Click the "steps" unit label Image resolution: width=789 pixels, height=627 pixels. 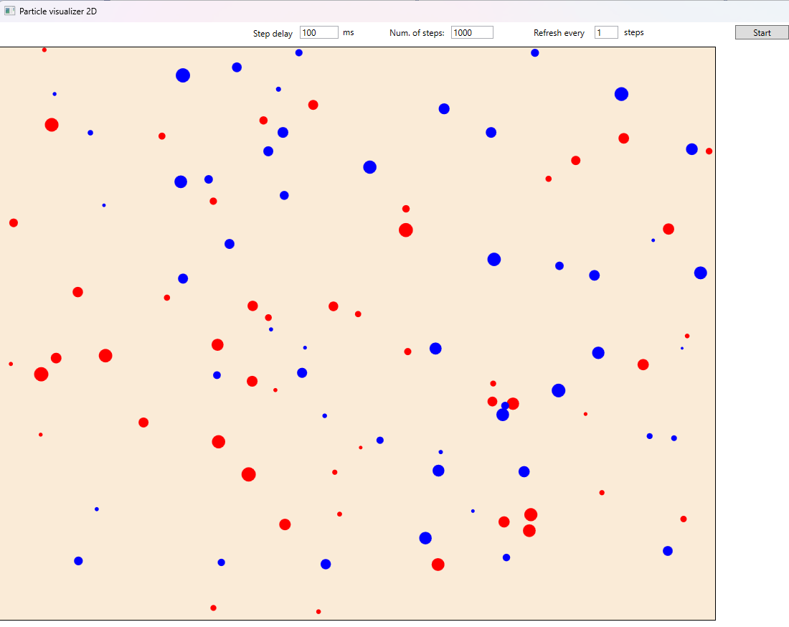[x=634, y=32]
